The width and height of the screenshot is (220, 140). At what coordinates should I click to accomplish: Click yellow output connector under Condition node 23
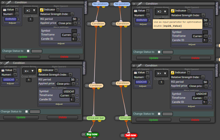(98, 88)
